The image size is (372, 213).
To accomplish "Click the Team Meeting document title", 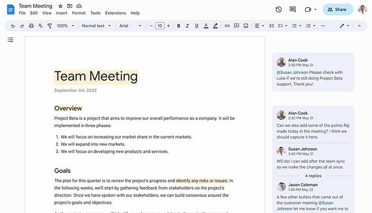I will click(36, 6).
